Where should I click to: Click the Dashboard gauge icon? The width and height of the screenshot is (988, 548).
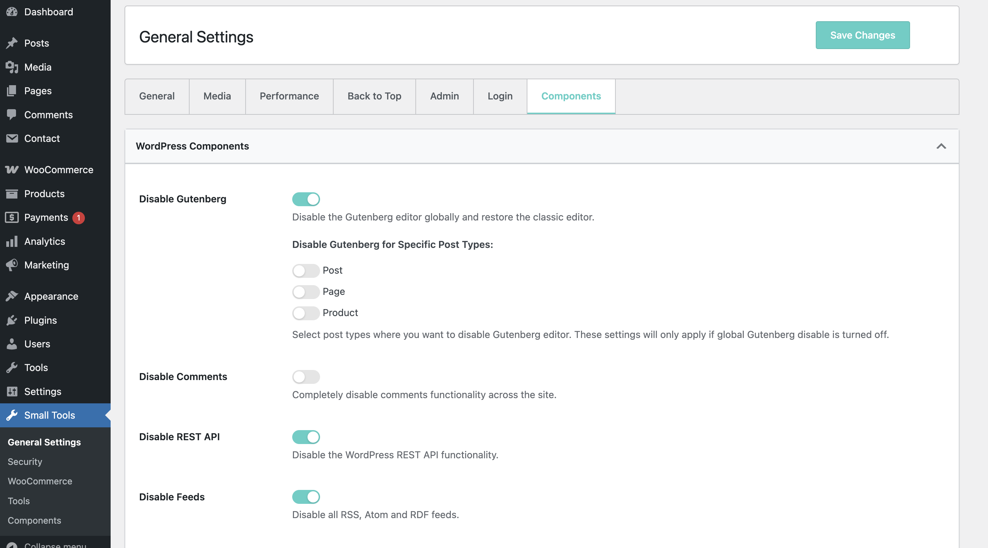(12, 12)
